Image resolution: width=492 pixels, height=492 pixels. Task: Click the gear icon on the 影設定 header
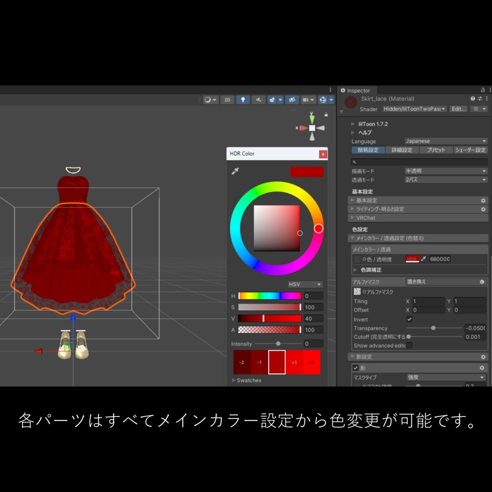pyautogui.click(x=482, y=357)
